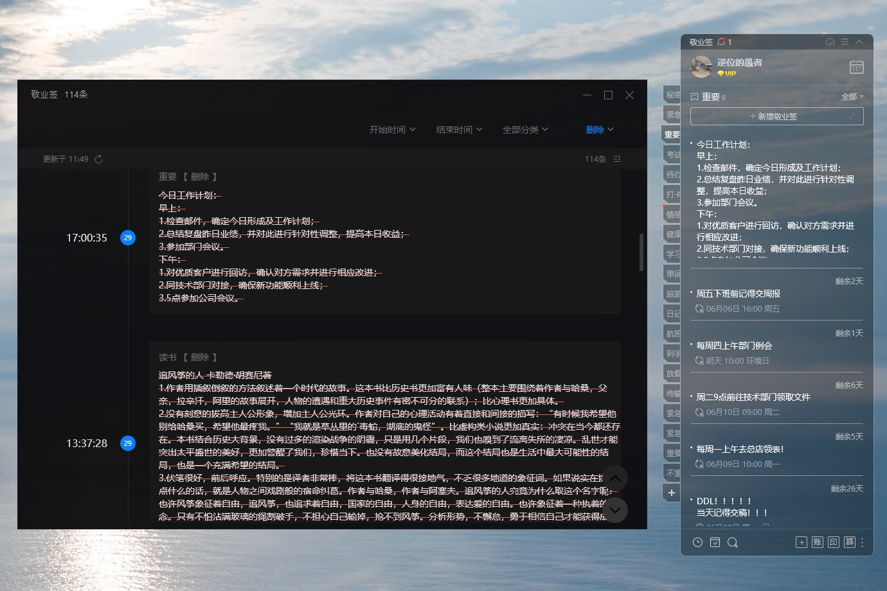Click the blue 29 marker at 13:37:28
Image resolution: width=887 pixels, height=591 pixels.
click(x=128, y=443)
